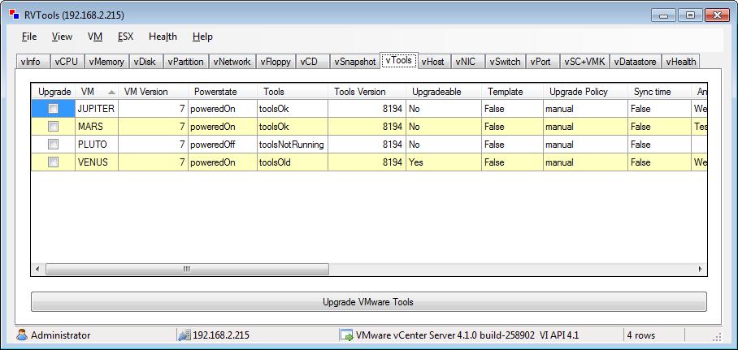
Task: Switch to the vPartition tab
Action: (186, 62)
